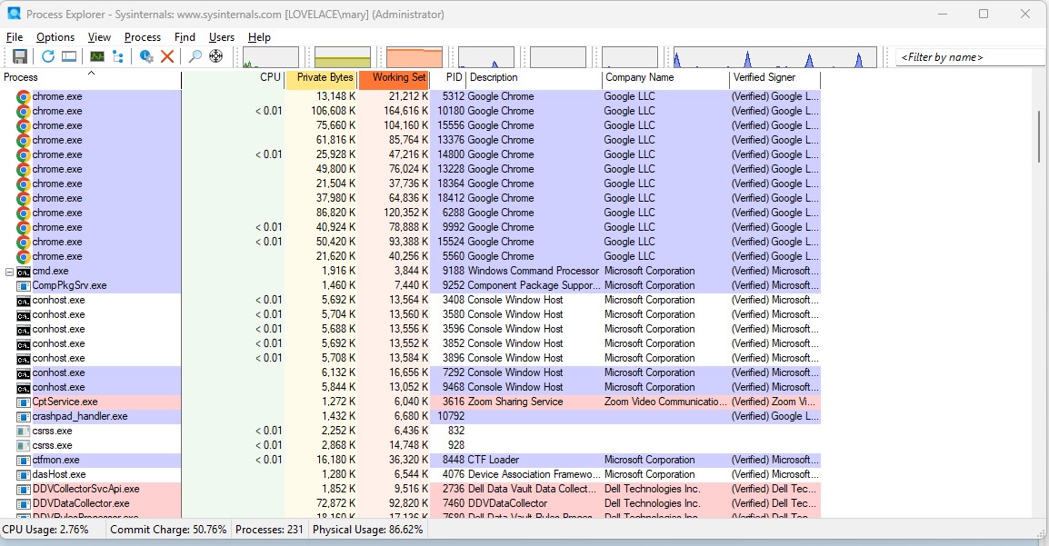Click the Chrome icon of PID 5560 row
Screen dimensions: 1049x546
click(x=24, y=256)
